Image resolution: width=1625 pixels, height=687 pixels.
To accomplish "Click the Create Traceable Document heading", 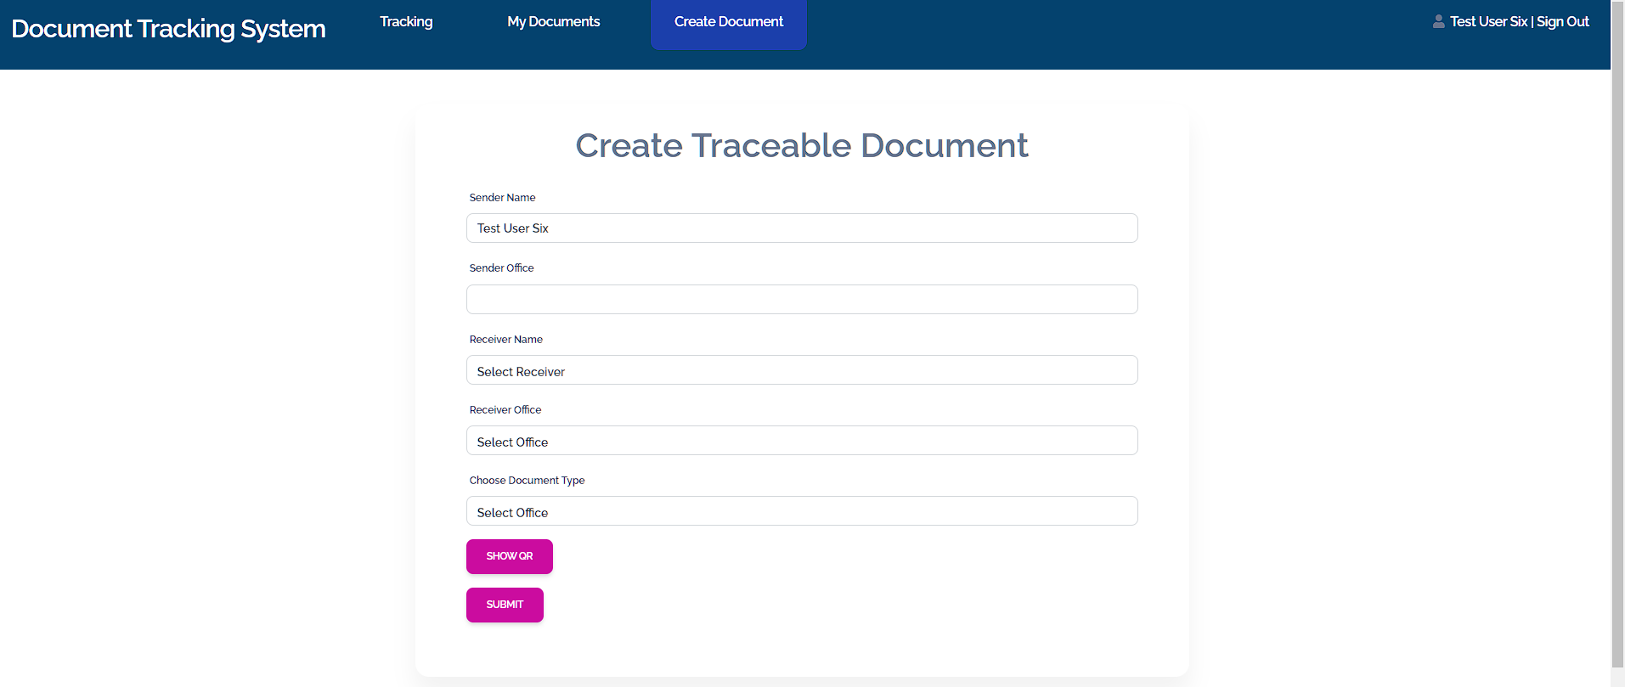I will (x=802, y=146).
